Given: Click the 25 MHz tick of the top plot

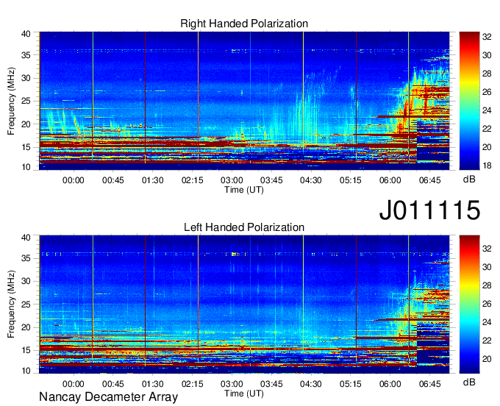Looking at the screenshot, I should [x=26, y=101].
